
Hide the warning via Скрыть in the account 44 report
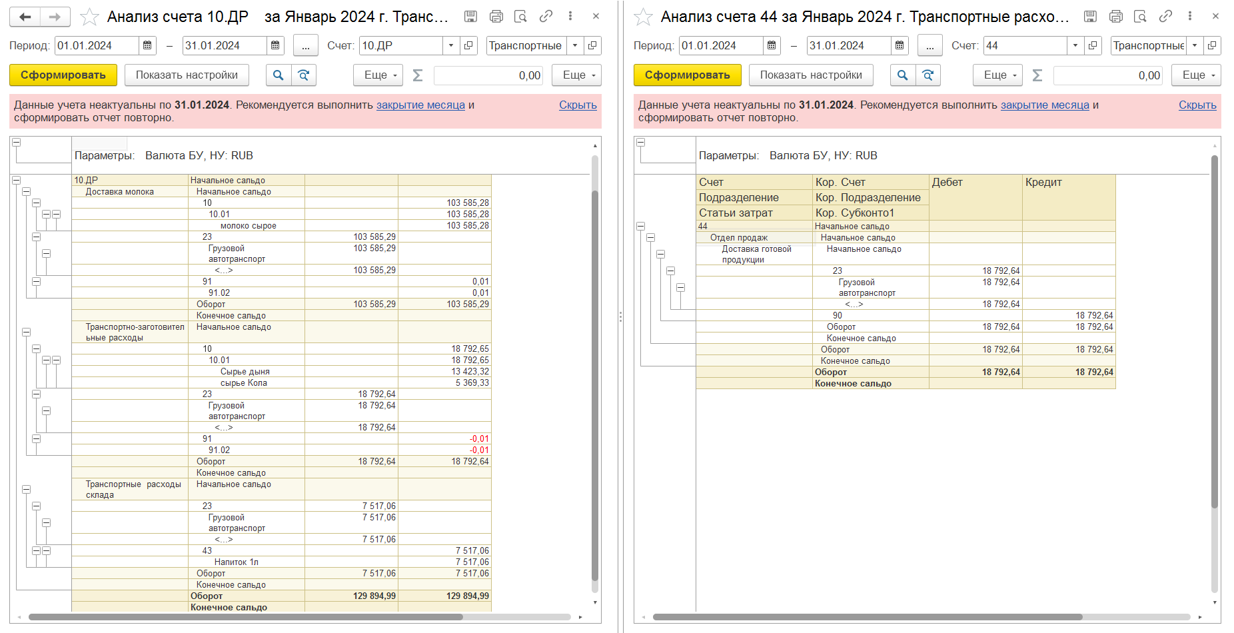pos(1197,105)
